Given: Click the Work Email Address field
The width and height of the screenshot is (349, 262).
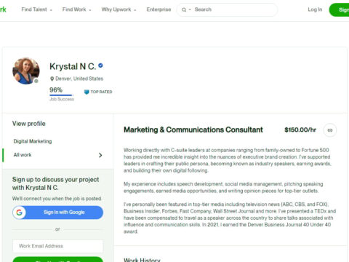Looking at the screenshot, I should click(x=57, y=246).
